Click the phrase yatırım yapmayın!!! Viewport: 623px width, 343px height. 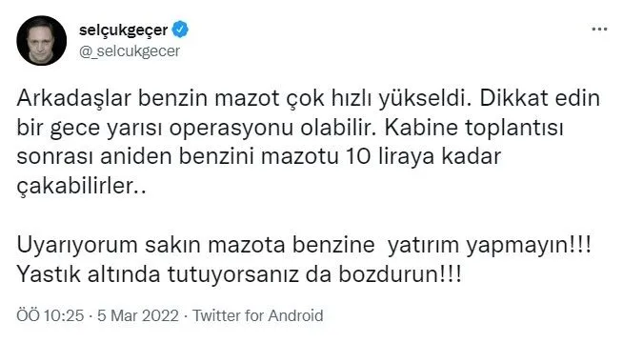click(490, 245)
